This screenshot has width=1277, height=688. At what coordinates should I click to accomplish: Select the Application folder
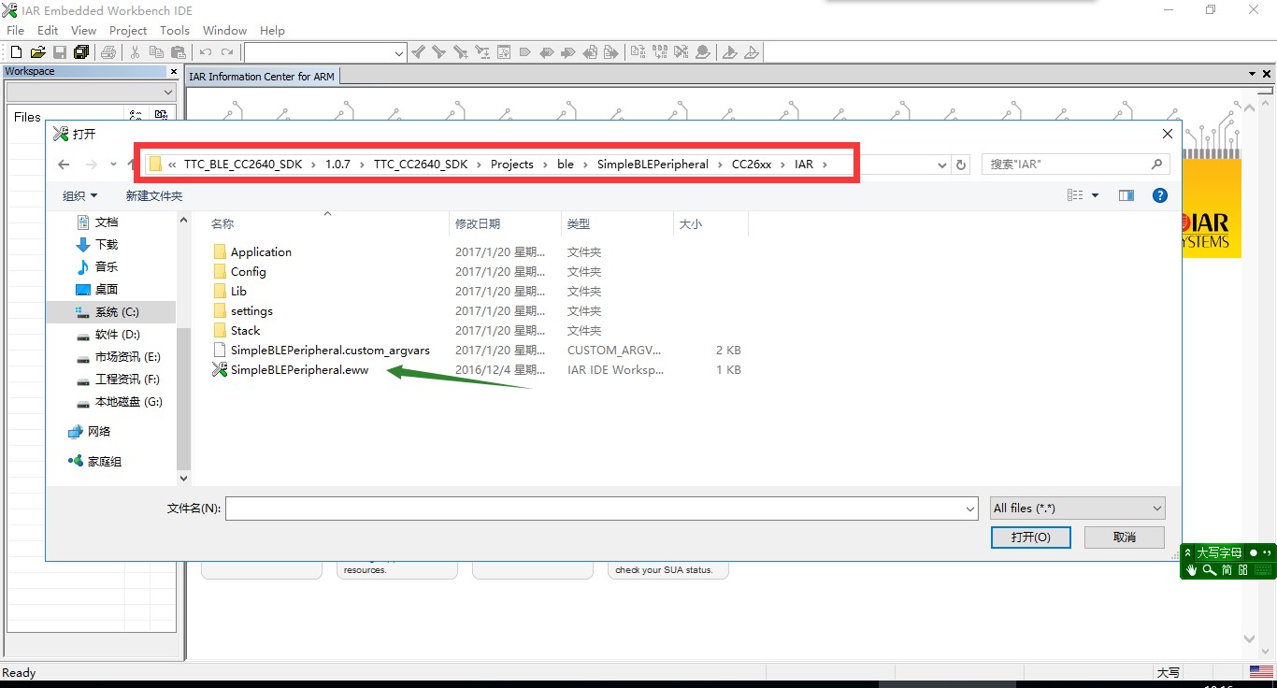point(261,252)
